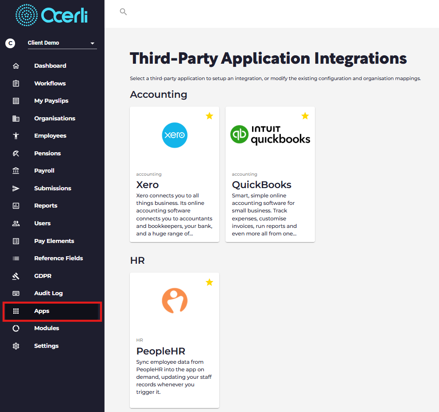Toggle the QuickBooks favourite star

[305, 116]
